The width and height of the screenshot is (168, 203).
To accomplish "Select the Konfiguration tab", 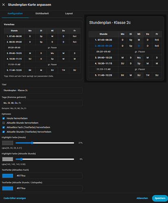I will tap(15, 13).
